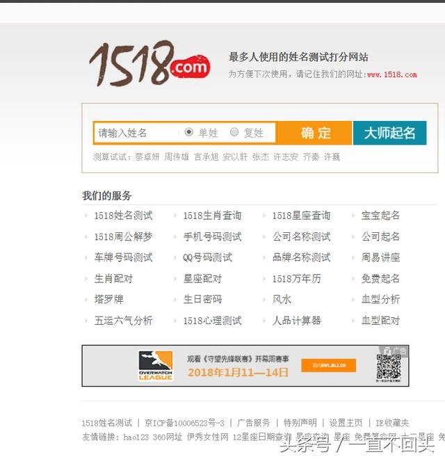Try the sample name 张杰
The height and width of the screenshot is (459, 445).
(261, 157)
